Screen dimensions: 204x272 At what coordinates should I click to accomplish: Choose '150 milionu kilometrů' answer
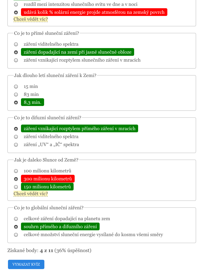[x=16, y=187]
